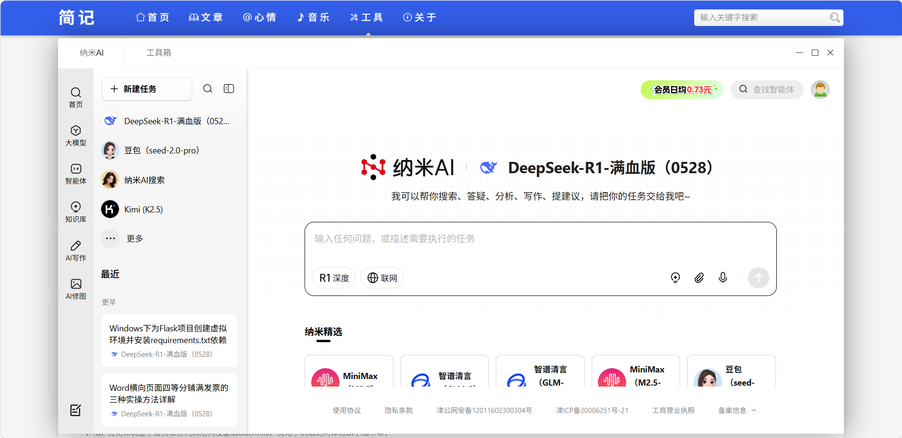
Task: Maximize the 纳米AI popup window
Action: [815, 53]
